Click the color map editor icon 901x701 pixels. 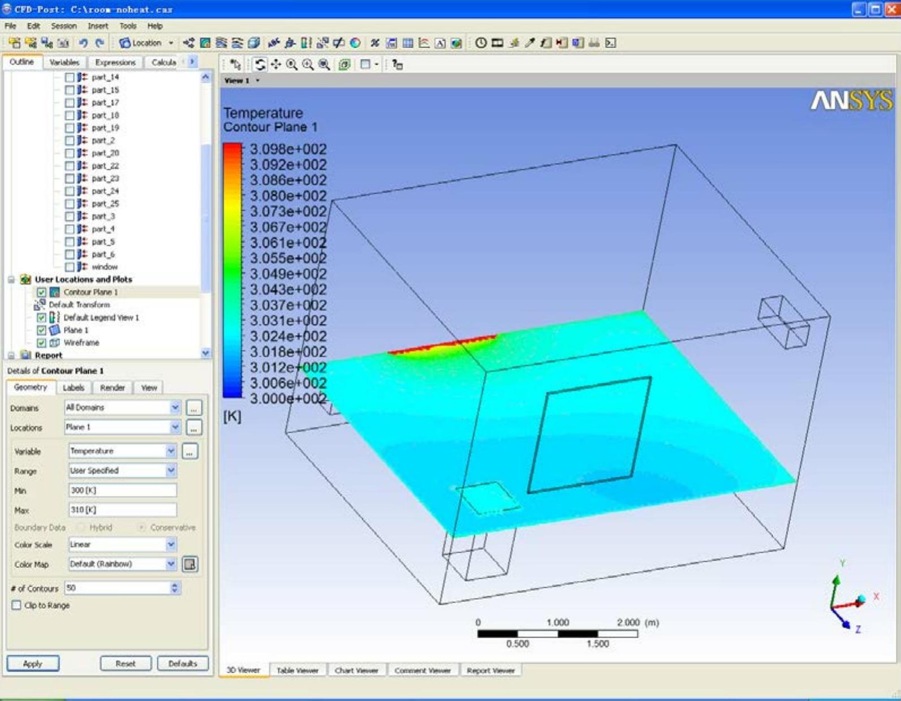tap(190, 564)
